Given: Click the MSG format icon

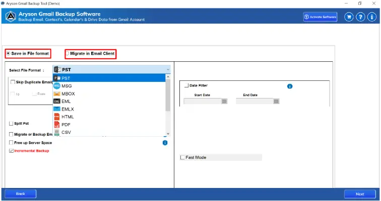Looking at the screenshot, I should click(57, 86).
